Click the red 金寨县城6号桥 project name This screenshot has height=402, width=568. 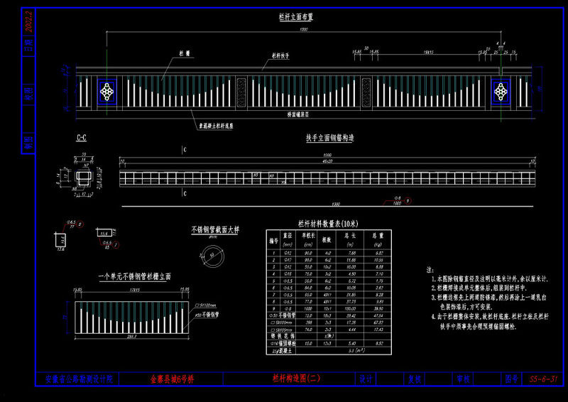click(172, 379)
